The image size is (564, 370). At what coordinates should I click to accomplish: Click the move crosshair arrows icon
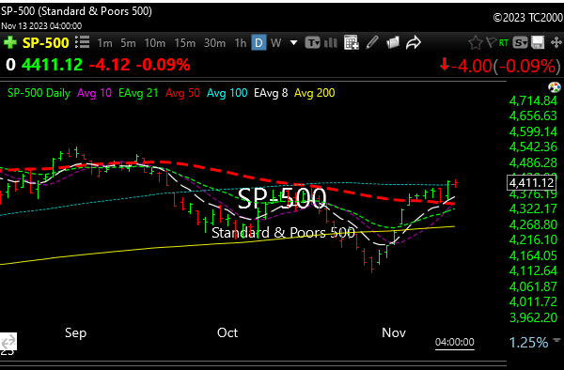556,42
